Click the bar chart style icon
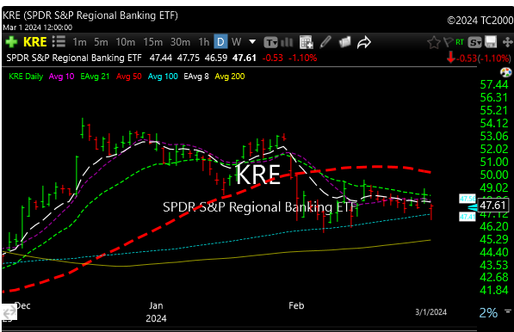This screenshot has width=514, height=332. (287, 42)
